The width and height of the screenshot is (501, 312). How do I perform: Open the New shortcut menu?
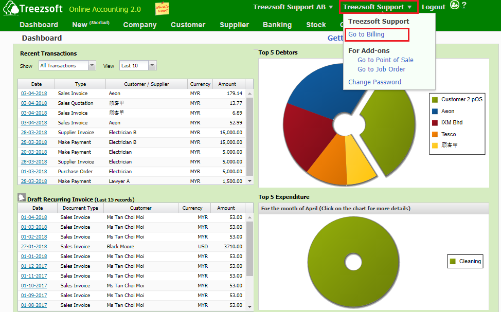[x=91, y=25]
